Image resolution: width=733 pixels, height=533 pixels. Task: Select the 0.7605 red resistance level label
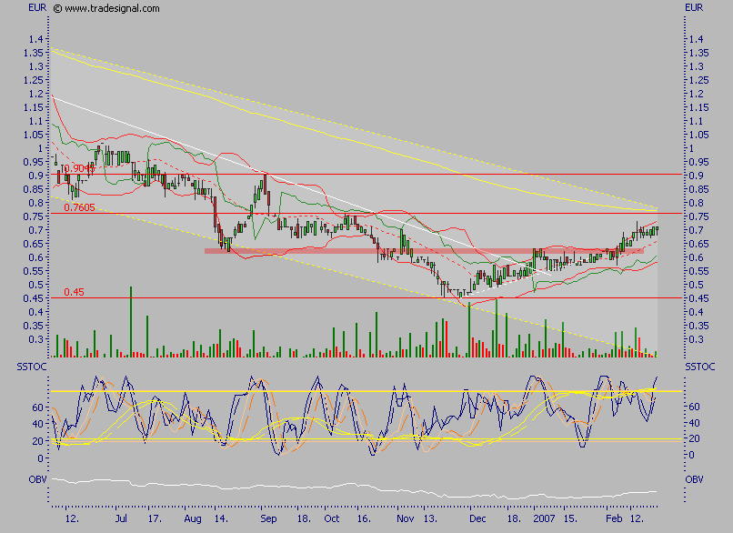79,207
